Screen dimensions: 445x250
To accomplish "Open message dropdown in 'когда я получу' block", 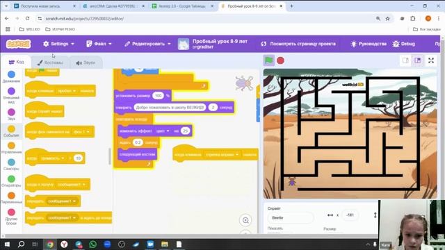I will (72, 185).
